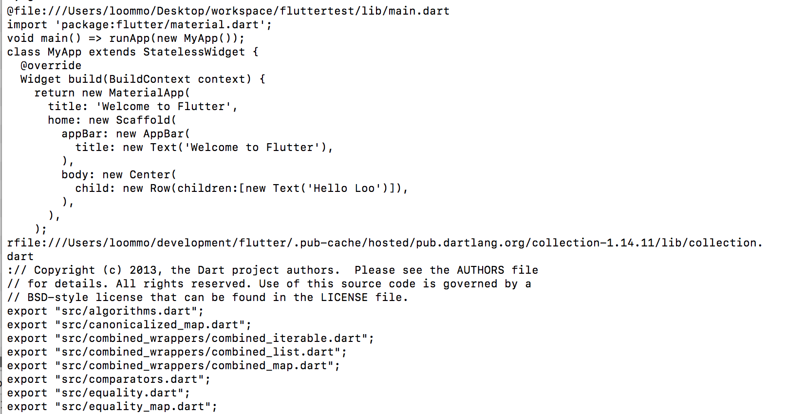Image resolution: width=787 pixels, height=414 pixels.
Task: Click the main.dart file path line
Action: pyautogui.click(x=228, y=11)
